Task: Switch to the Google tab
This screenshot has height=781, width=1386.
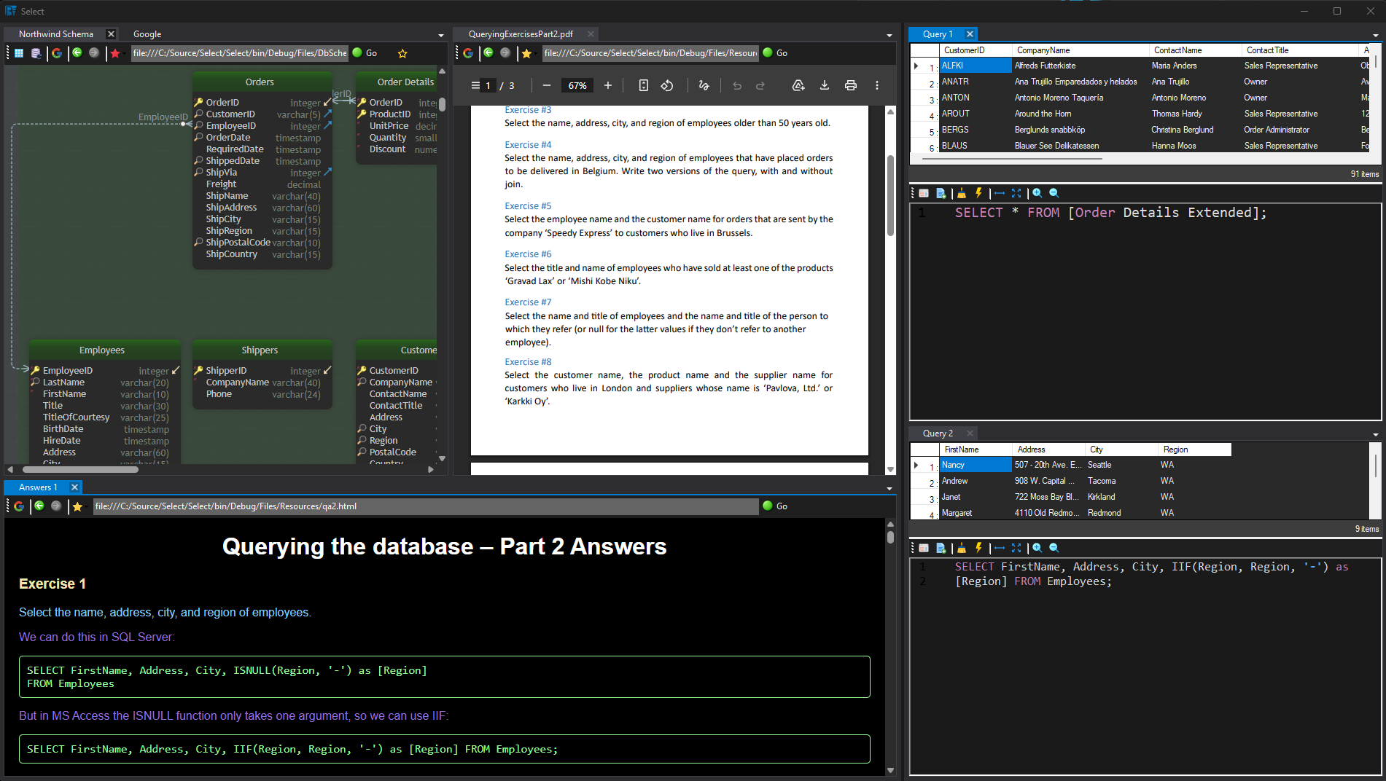Action: 147,34
